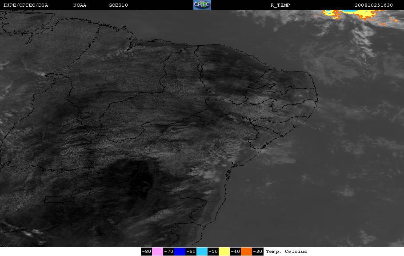The height and width of the screenshot is (256, 404).
Task: Click the 200810251630 timestamp
Action: click(x=374, y=5)
